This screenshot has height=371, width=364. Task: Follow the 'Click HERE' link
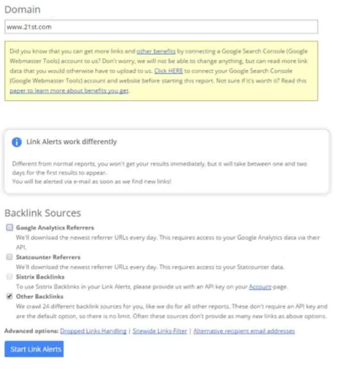point(168,71)
